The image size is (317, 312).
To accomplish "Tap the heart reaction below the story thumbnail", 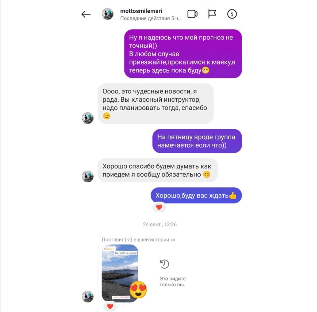I will pos(110,306).
